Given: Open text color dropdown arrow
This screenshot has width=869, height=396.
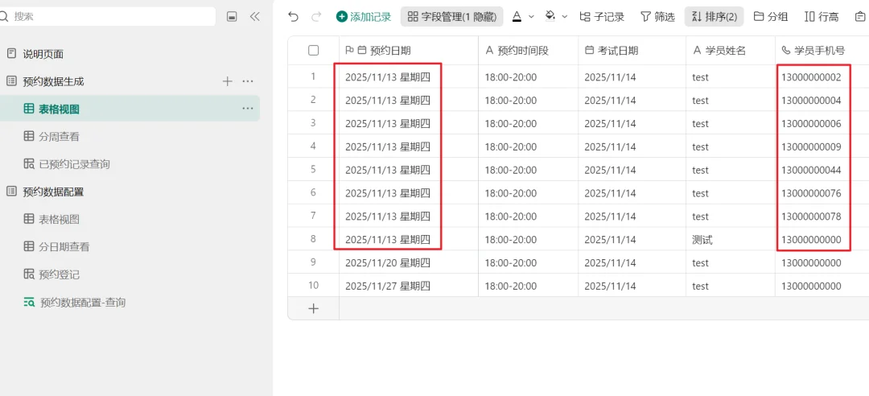Looking at the screenshot, I should pos(531,17).
